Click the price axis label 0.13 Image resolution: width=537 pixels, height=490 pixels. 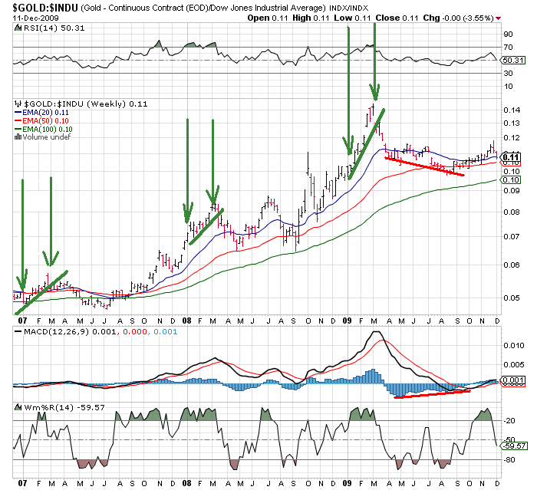tap(512, 123)
